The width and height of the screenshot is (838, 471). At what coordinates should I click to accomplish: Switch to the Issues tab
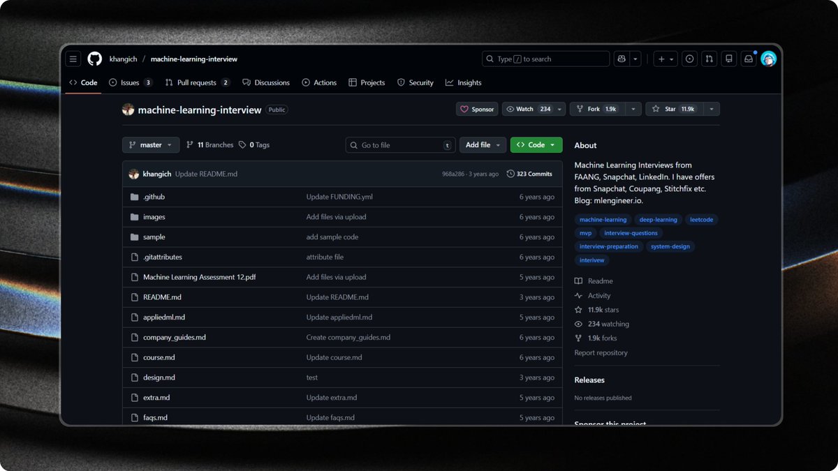pos(131,82)
